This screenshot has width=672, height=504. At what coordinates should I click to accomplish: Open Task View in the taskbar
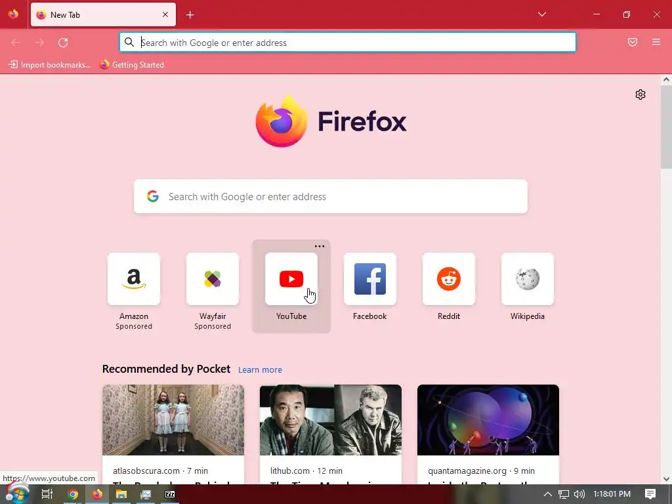[47, 494]
